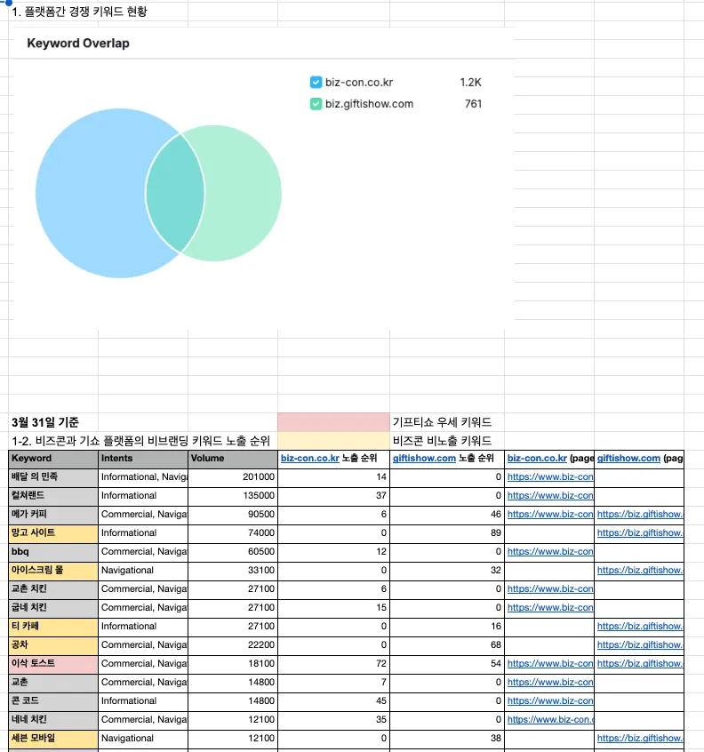Open biz-con URL in 배달 의 민족 row
The width and height of the screenshot is (704, 752).
[550, 476]
